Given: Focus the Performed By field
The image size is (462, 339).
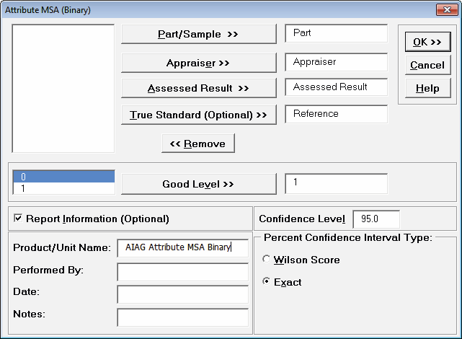Looking at the screenshot, I should (x=182, y=271).
